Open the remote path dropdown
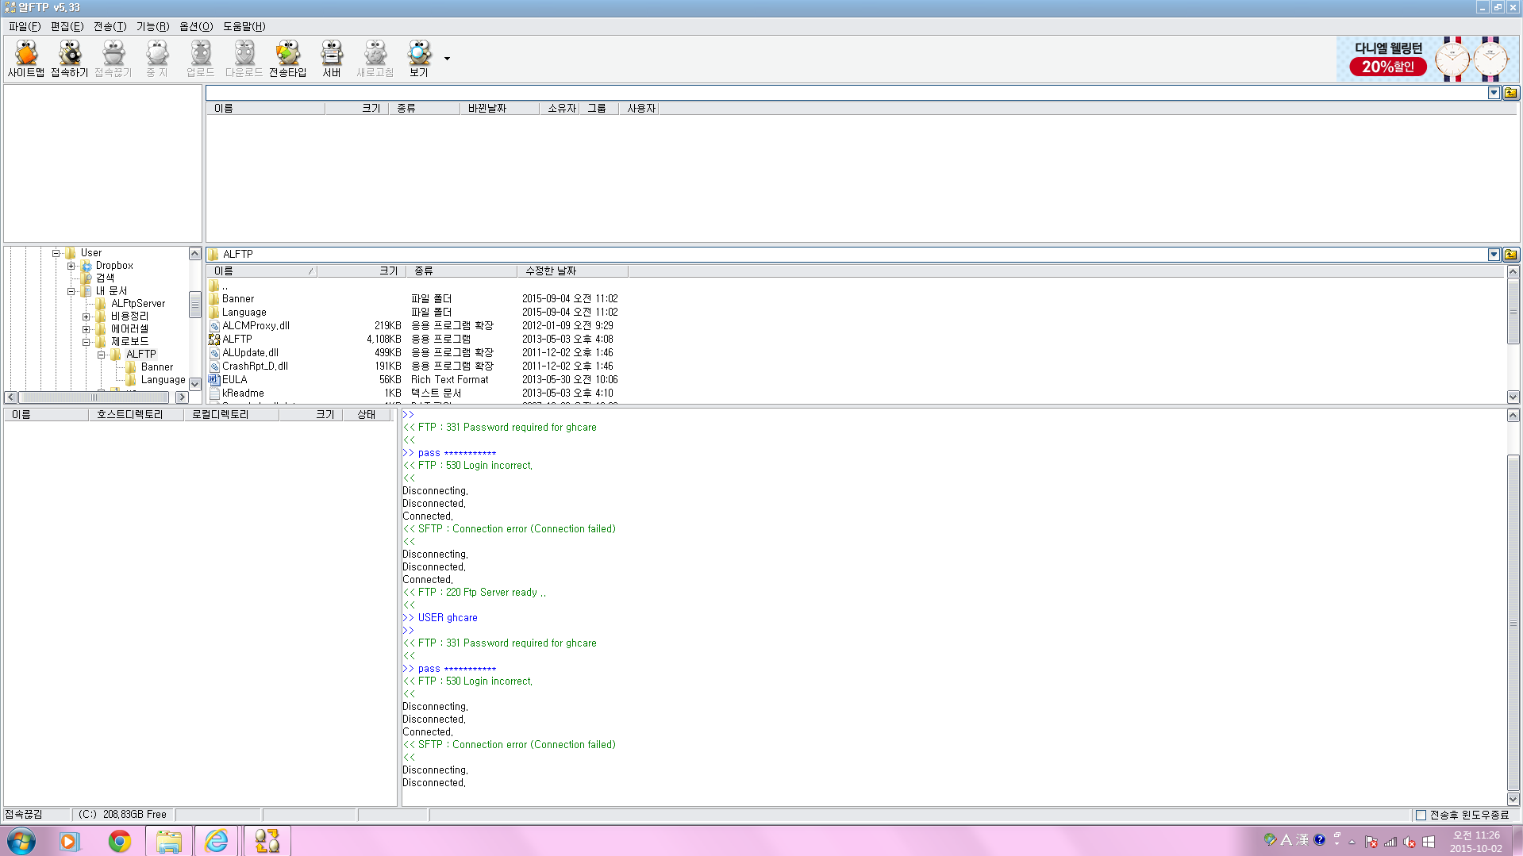 coord(1494,93)
